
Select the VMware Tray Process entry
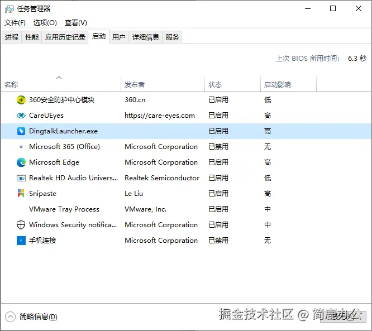(64, 209)
